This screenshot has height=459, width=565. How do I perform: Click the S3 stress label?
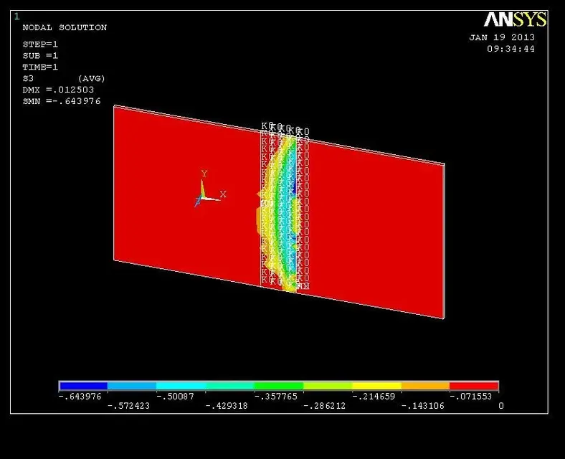pos(28,79)
